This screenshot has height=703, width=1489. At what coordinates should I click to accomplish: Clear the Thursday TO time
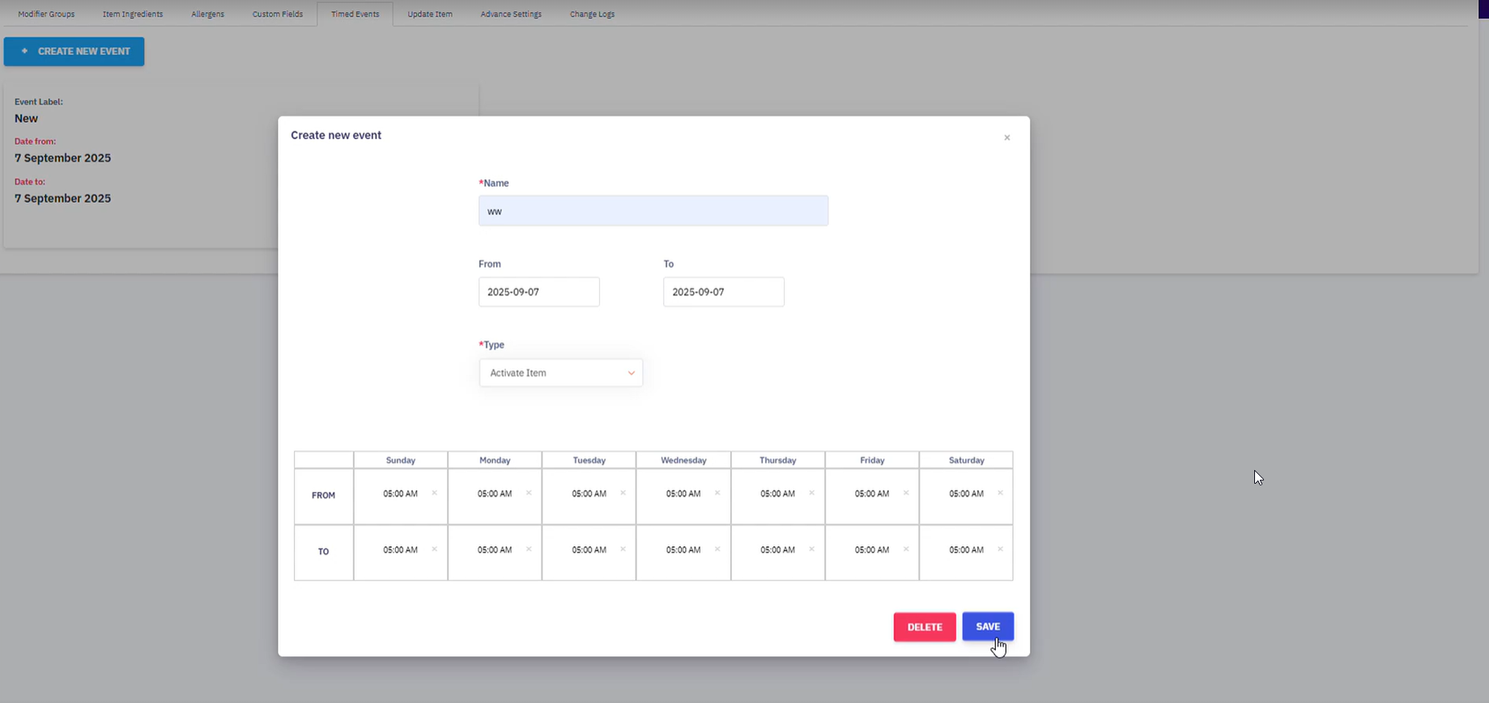tap(811, 549)
